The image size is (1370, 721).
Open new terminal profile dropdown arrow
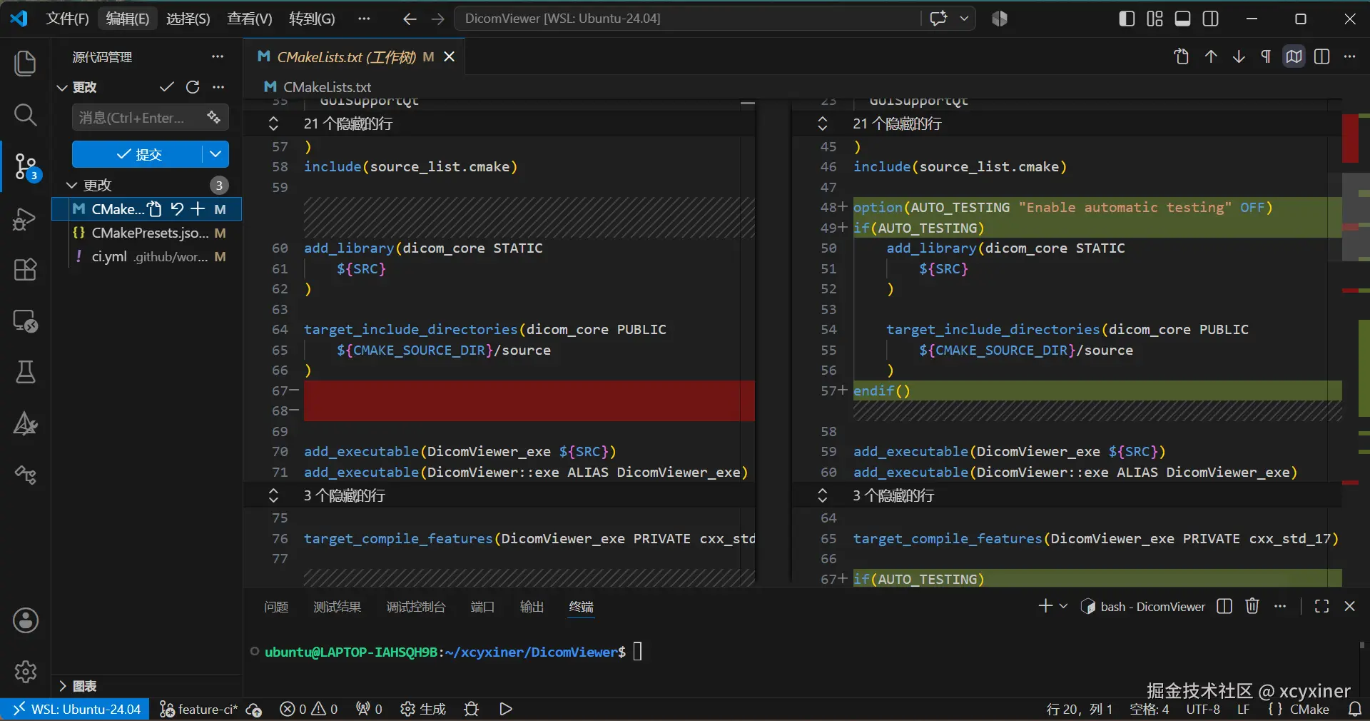pyautogui.click(x=1063, y=606)
